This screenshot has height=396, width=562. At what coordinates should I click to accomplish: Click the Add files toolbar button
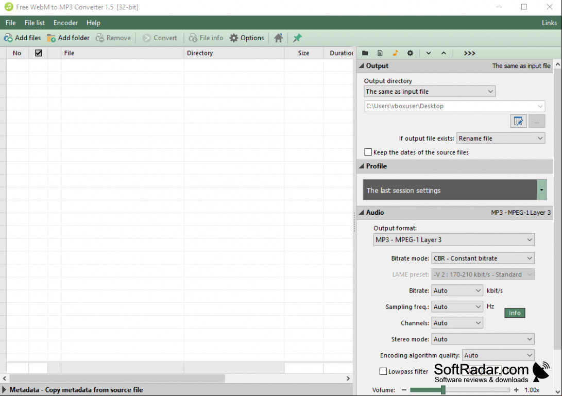pos(23,38)
